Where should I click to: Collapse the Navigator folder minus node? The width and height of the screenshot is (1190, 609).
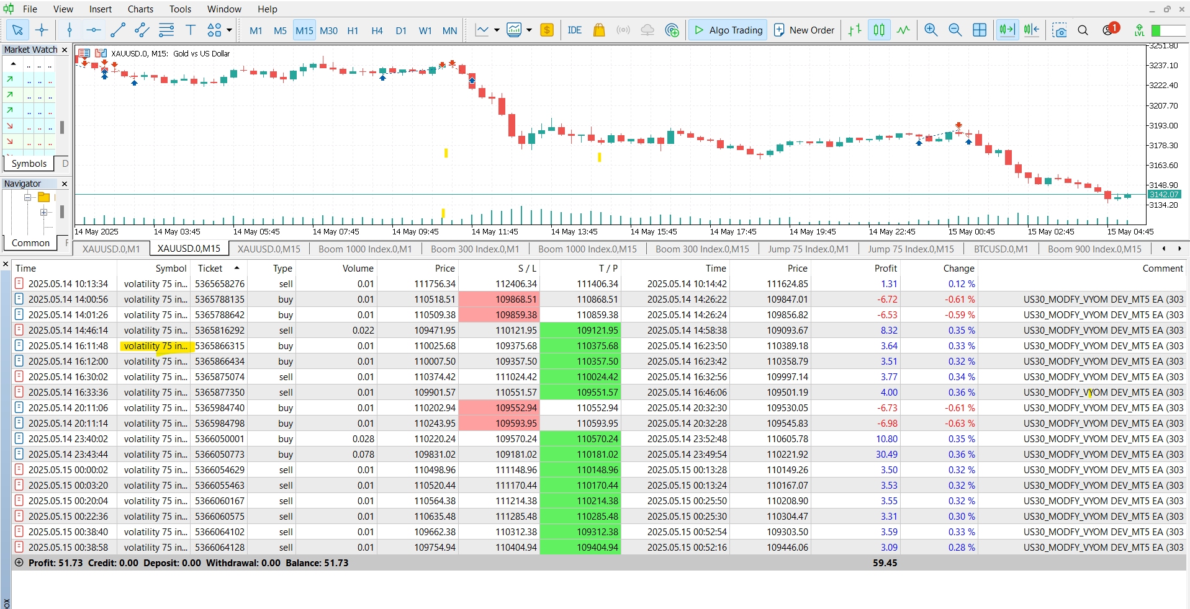[27, 197]
